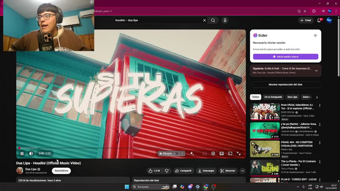Open the y ke pa (Remix) thumbnail
Image resolution: width=340 pixels, height=191 pixels.
click(265, 131)
